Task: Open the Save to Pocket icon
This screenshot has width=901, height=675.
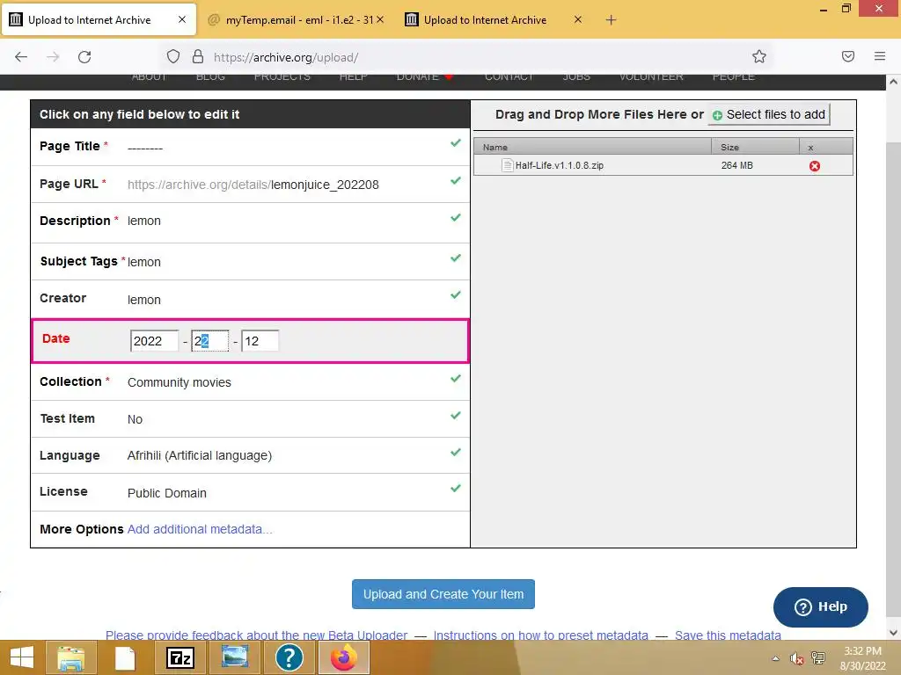Action: click(x=848, y=56)
